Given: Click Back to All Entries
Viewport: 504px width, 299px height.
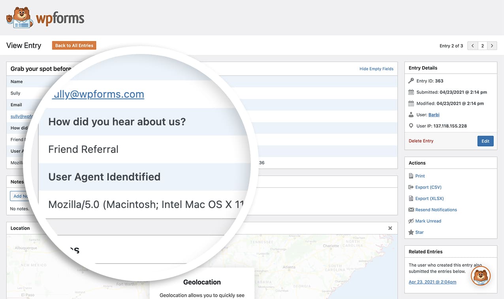Looking at the screenshot, I should tap(74, 45).
